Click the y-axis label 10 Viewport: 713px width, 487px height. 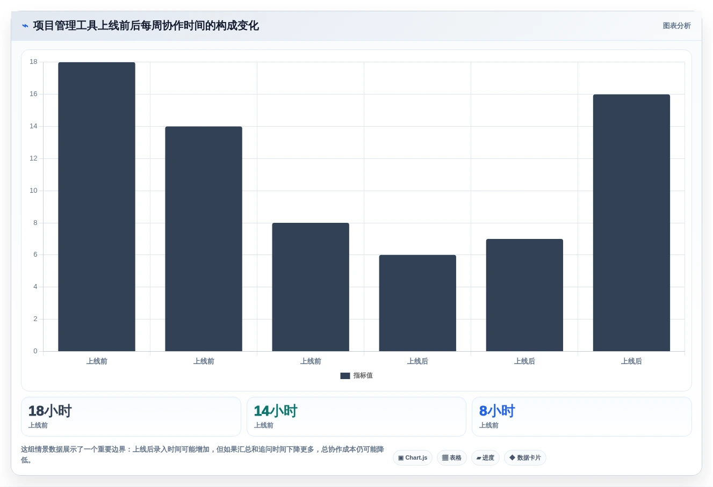[33, 191]
